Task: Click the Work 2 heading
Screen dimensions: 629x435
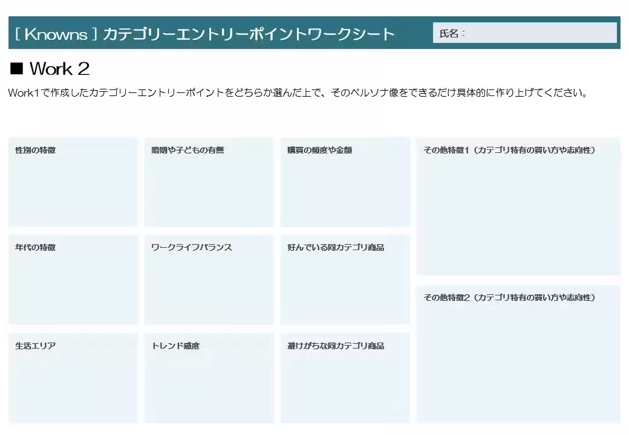Action: tap(50, 69)
